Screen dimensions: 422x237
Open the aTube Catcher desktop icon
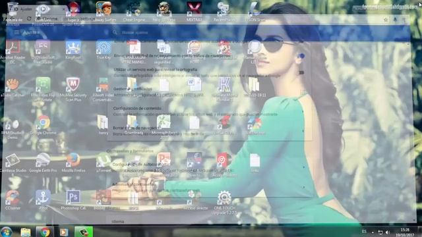[13, 88]
